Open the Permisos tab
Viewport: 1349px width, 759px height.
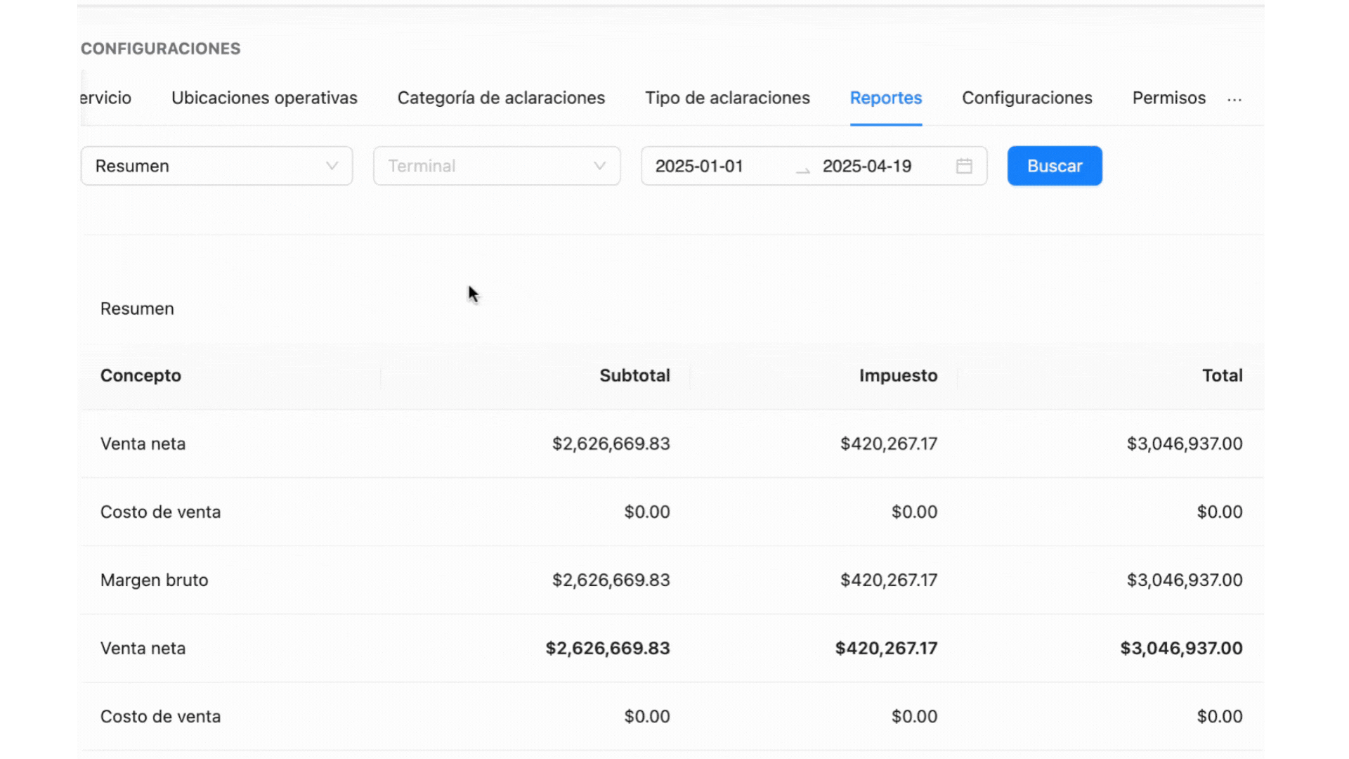coord(1168,98)
